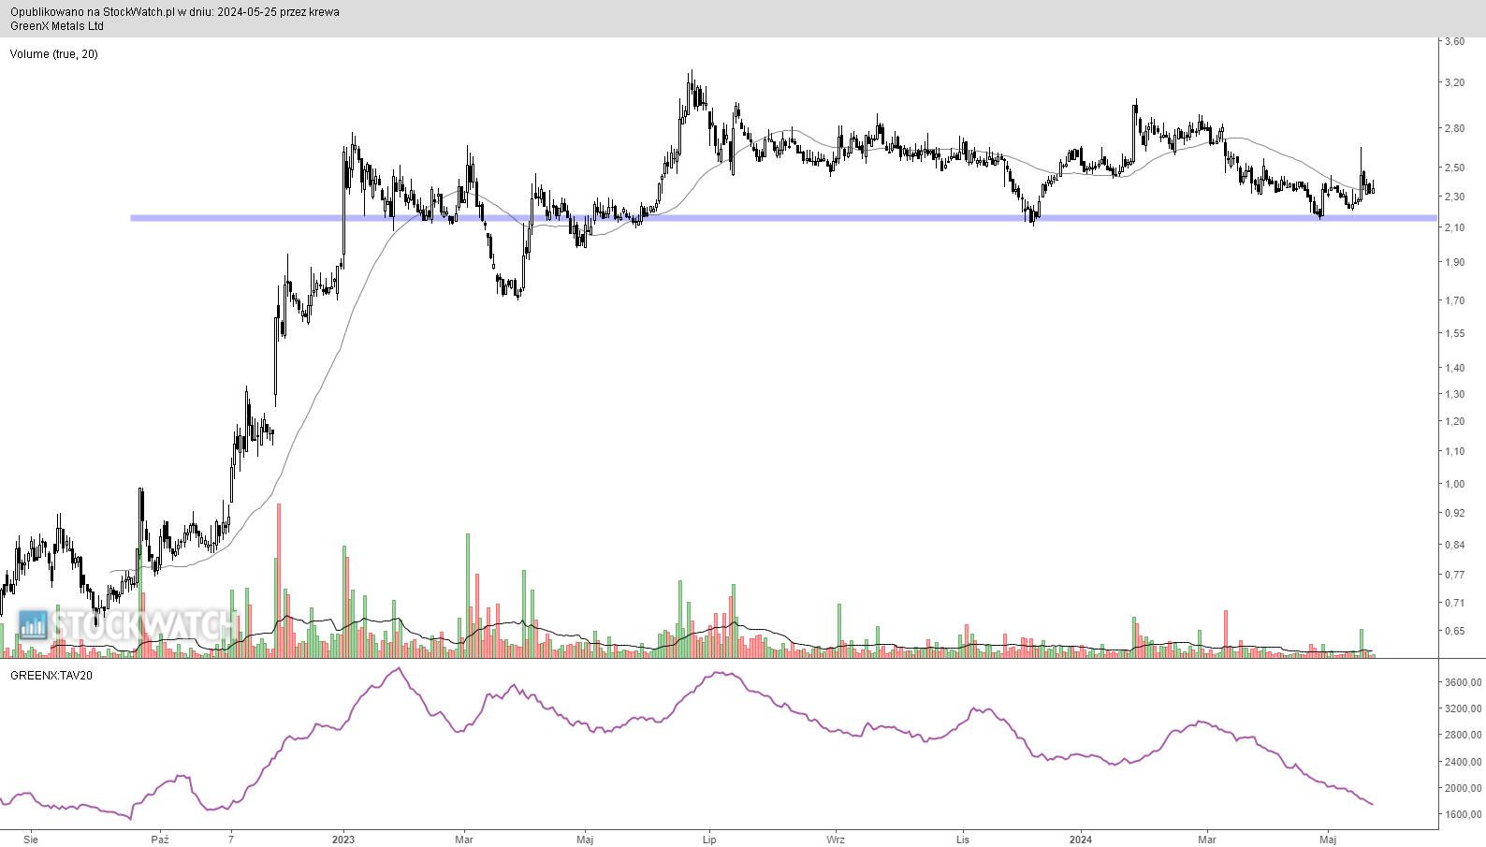Image resolution: width=1486 pixels, height=847 pixels.
Task: Click the 1,70 price axis label
Action: pyautogui.click(x=1454, y=300)
